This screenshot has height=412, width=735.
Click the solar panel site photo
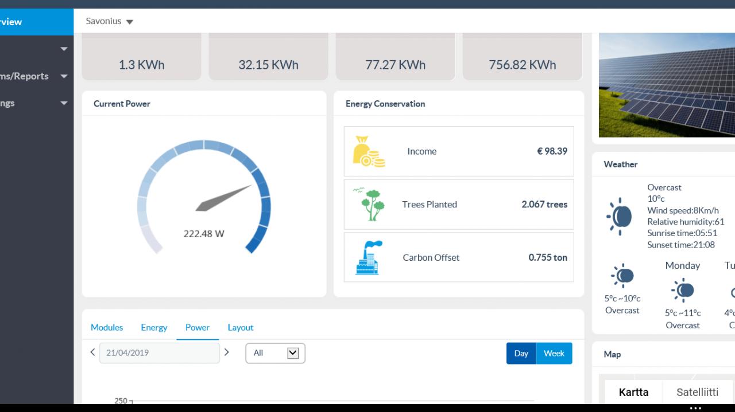pyautogui.click(x=667, y=85)
